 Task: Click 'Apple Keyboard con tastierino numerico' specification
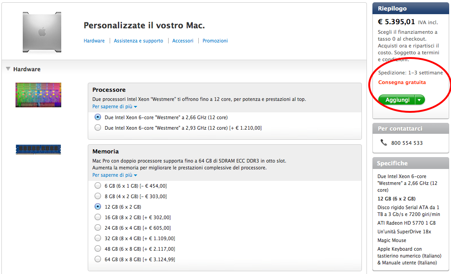[409, 256]
